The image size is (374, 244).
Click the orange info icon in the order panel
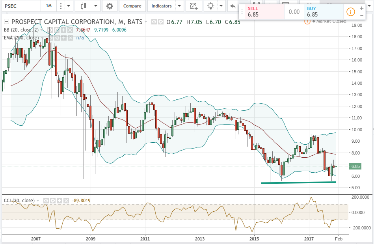[x=350, y=12]
